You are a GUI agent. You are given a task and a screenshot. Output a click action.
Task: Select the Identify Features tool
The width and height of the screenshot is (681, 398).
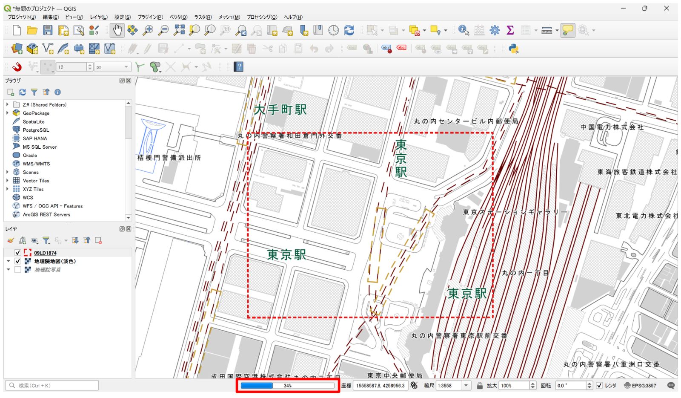[x=464, y=30]
